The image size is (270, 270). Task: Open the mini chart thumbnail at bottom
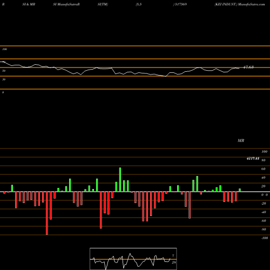(133, 259)
